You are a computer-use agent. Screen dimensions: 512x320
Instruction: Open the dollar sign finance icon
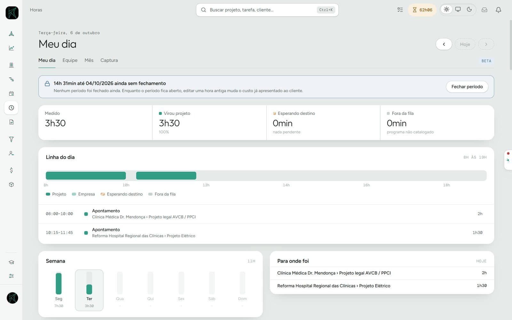point(11,170)
